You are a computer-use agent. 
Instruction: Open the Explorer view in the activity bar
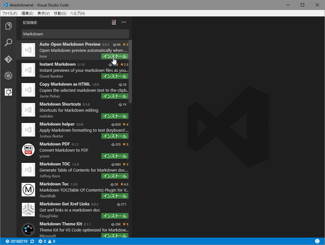coord(8,26)
